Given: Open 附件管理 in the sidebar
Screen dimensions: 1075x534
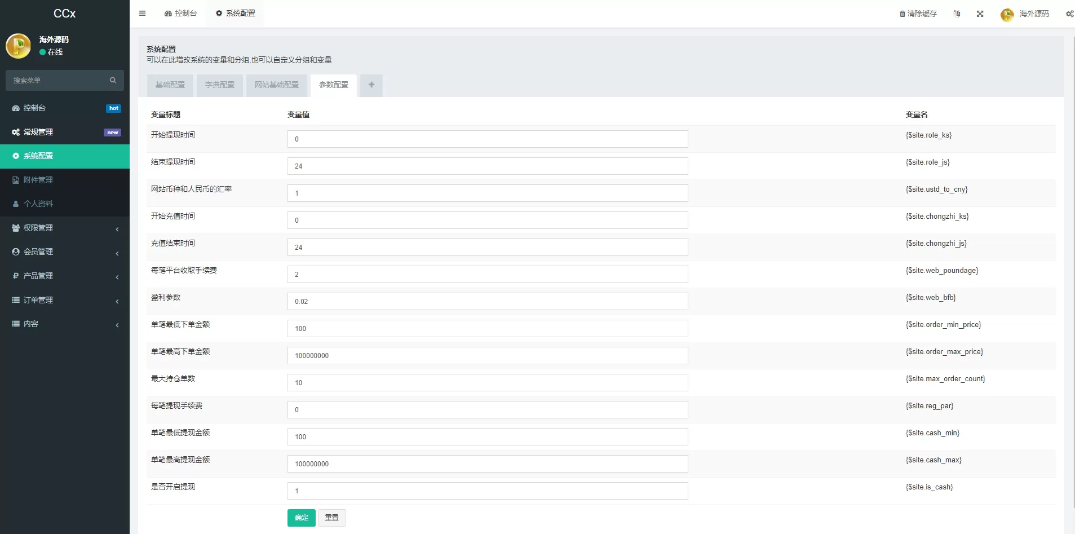Looking at the screenshot, I should [x=38, y=180].
